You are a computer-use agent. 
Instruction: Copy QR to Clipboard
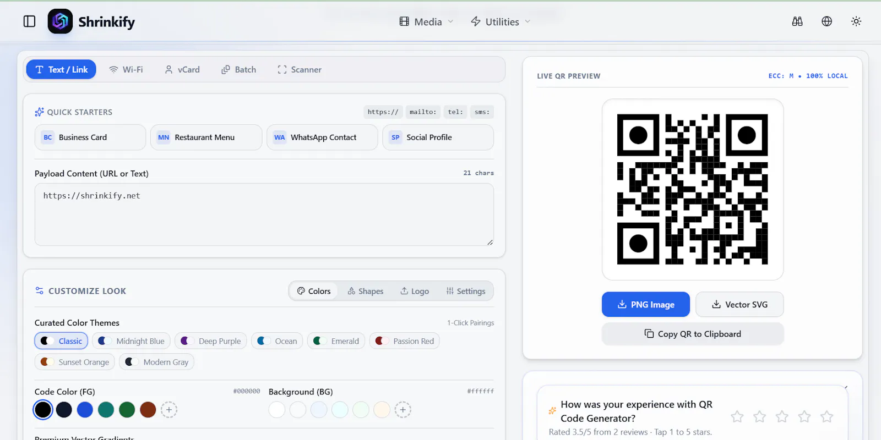(x=693, y=334)
